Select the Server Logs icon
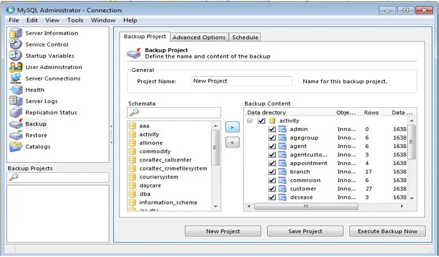Image resolution: width=439 pixels, height=257 pixels. pos(16,101)
